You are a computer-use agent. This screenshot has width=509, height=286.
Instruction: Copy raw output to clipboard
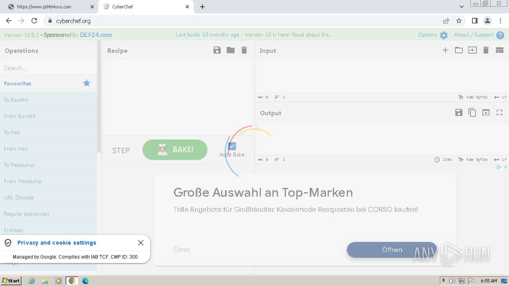[472, 112]
